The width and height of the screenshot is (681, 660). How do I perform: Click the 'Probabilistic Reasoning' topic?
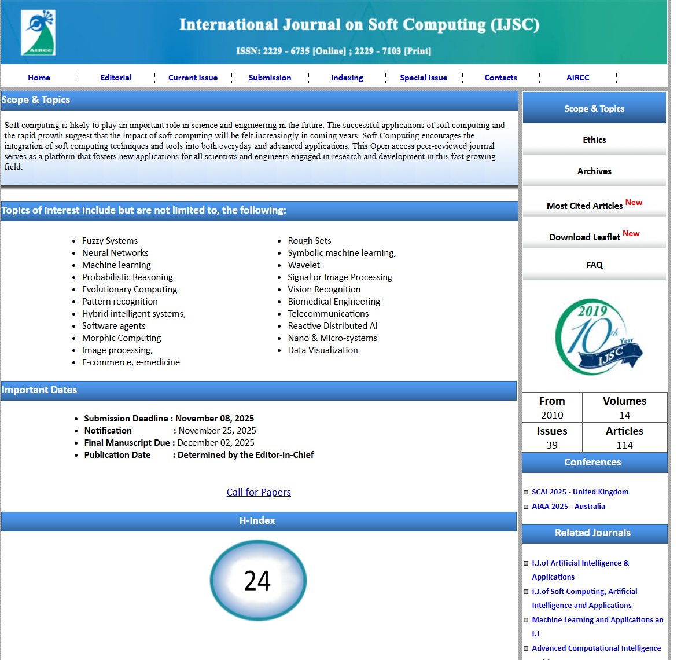(127, 277)
